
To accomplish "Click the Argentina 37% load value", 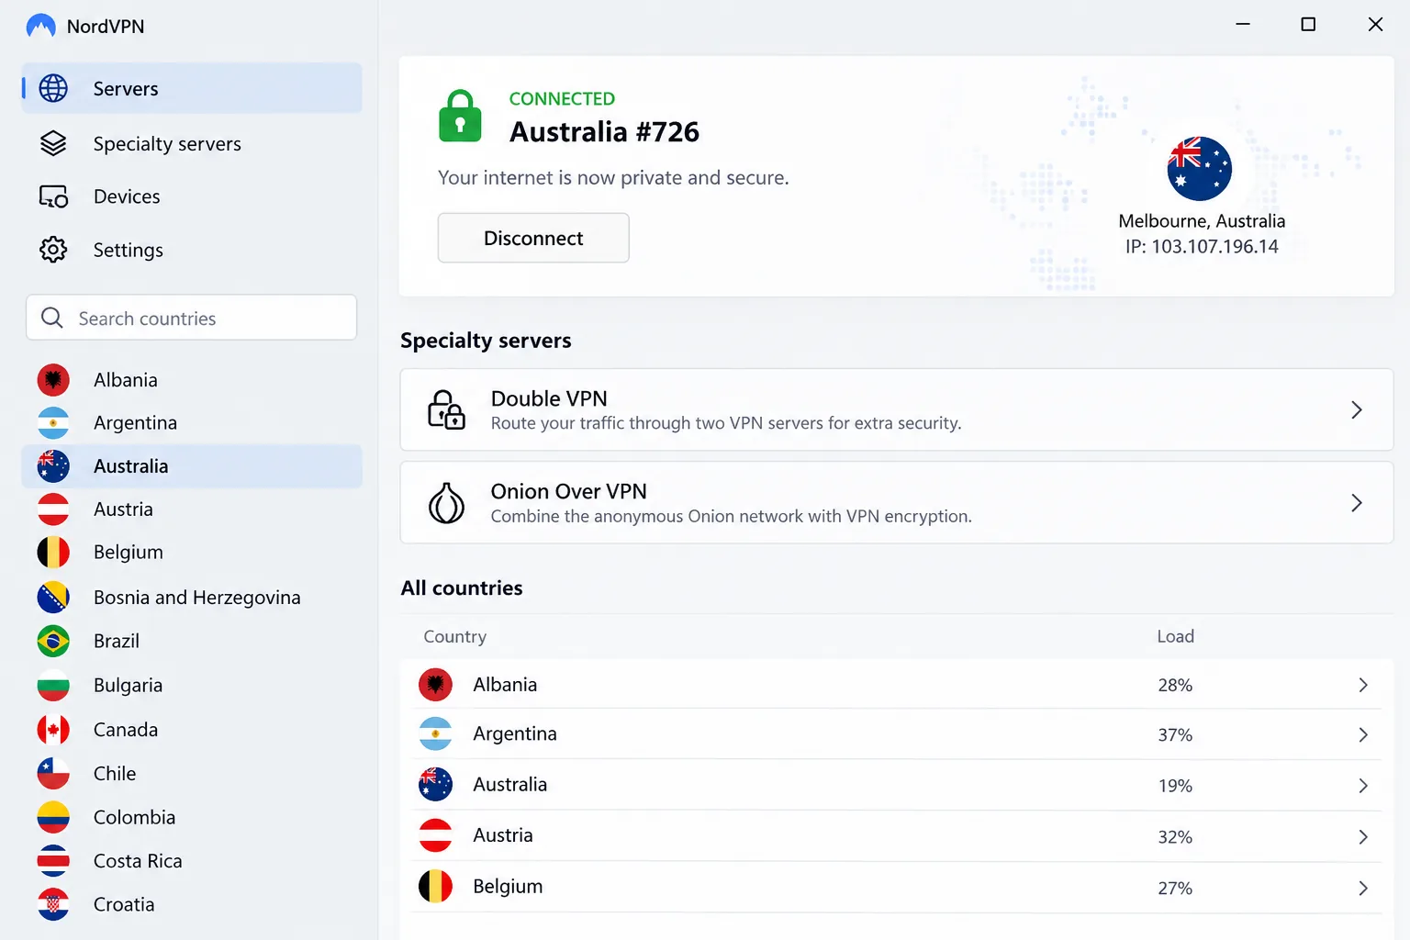I will (x=1175, y=734).
